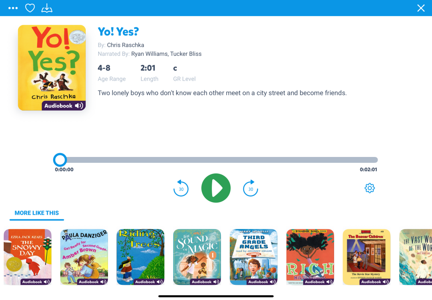Open the Rich audiobook thumbnail
Viewport: 432px width, 300px height.
[310, 257]
